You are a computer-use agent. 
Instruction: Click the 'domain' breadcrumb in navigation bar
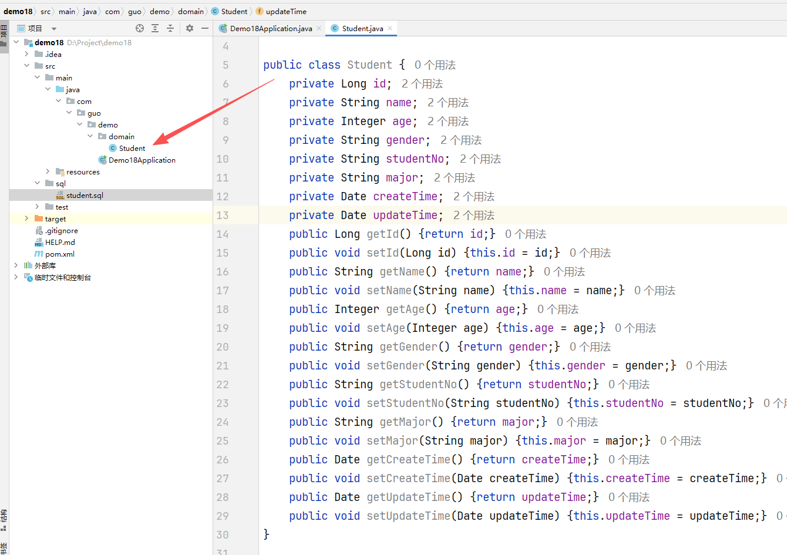[191, 11]
